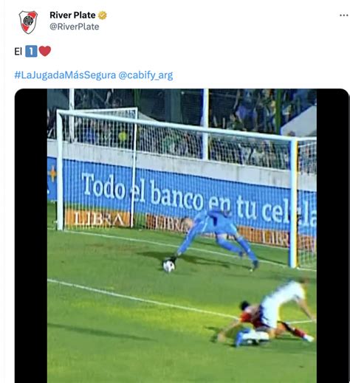
Task: Click the white-shirted player's back
Action: 283,301
